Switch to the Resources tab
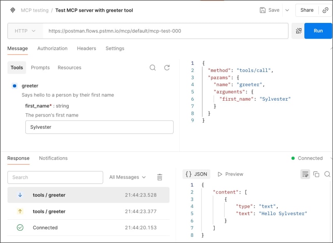This screenshot has height=243, width=333. 70,67
